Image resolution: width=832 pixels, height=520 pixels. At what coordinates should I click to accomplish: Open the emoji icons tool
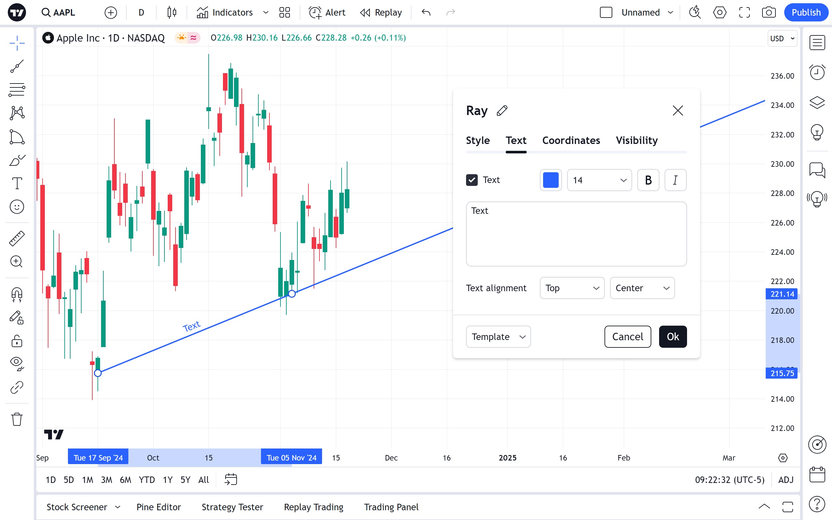[x=17, y=207]
